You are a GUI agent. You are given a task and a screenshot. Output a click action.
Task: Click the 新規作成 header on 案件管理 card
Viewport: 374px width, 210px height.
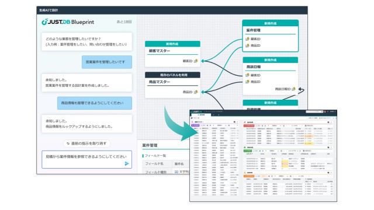click(270, 23)
